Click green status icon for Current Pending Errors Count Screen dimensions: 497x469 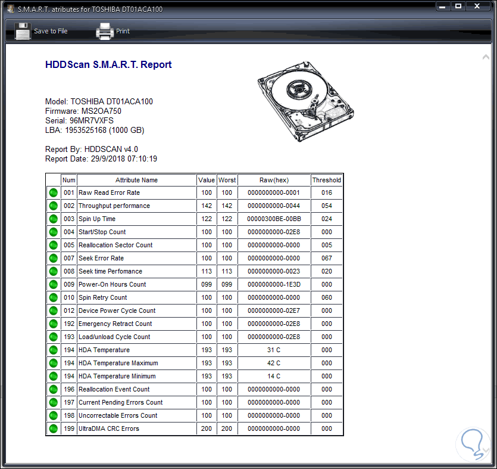[x=53, y=402]
